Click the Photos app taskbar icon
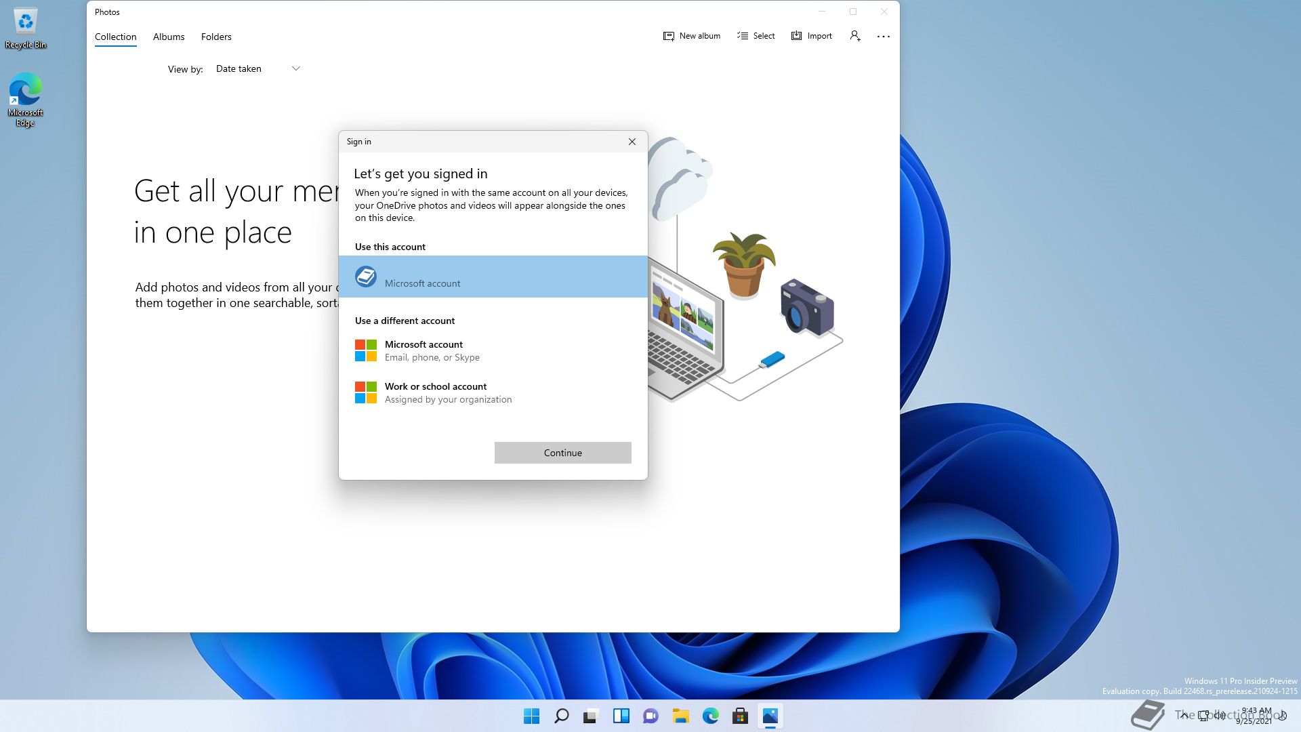The image size is (1301, 732). tap(770, 716)
